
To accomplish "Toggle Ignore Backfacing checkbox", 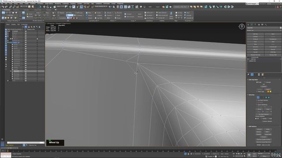I will tap(257, 105).
